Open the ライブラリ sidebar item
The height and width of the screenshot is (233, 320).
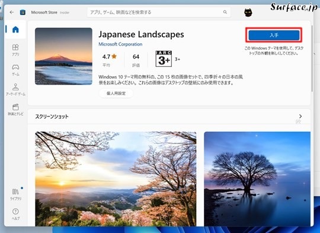[15, 195]
